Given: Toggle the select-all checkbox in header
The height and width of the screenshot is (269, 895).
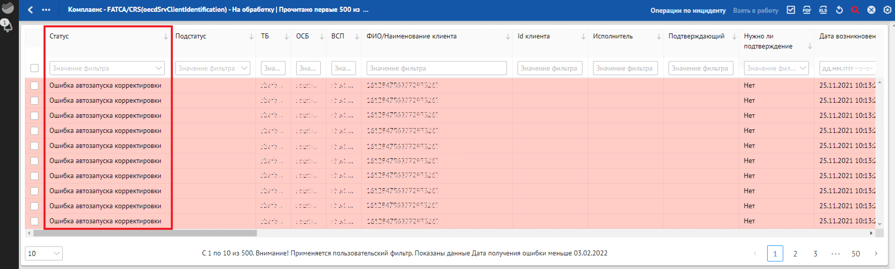Looking at the screenshot, I should coord(34,68).
